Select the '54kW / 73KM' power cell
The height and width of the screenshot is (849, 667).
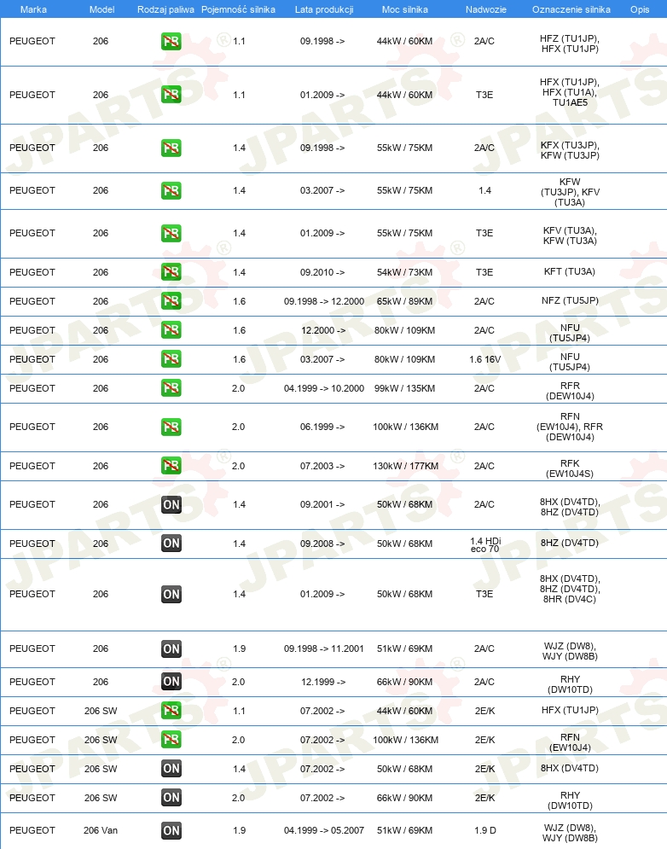point(404,272)
